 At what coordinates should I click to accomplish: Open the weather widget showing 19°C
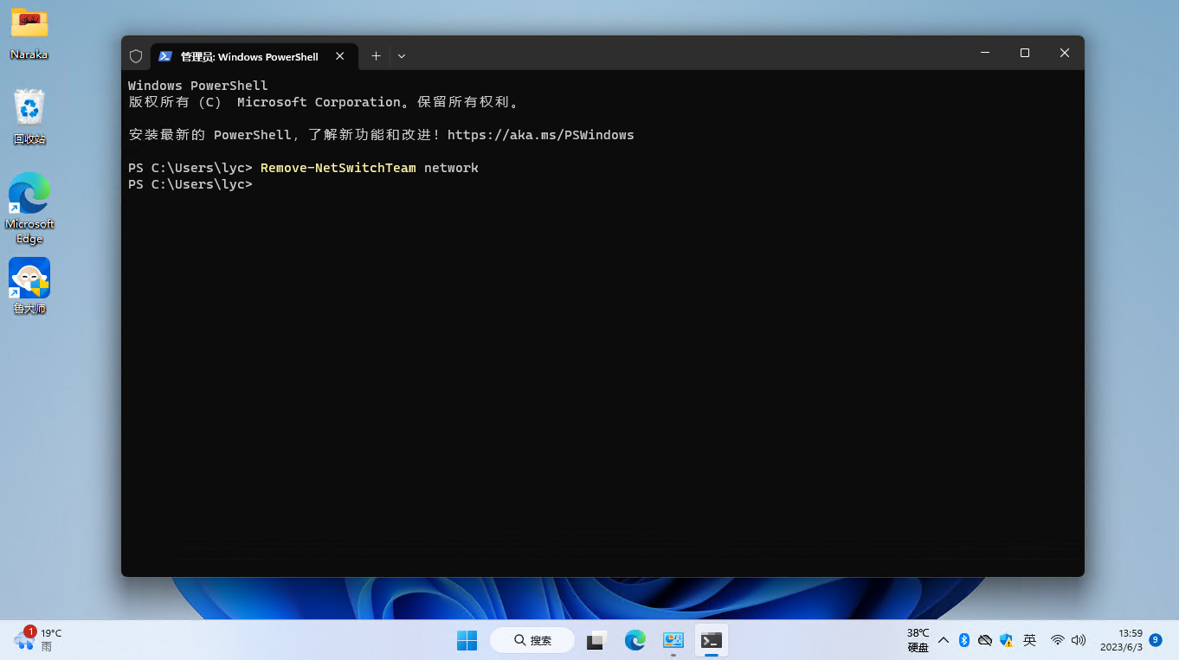pyautogui.click(x=38, y=639)
